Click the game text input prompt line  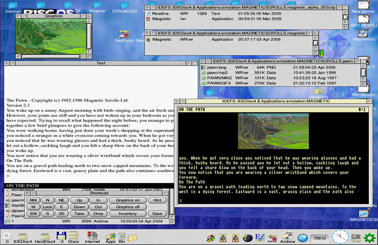[x=271, y=201]
